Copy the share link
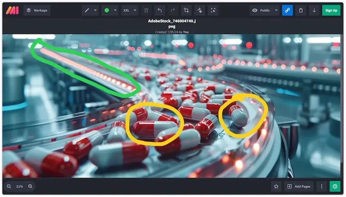346x197 pixels. click(x=287, y=10)
